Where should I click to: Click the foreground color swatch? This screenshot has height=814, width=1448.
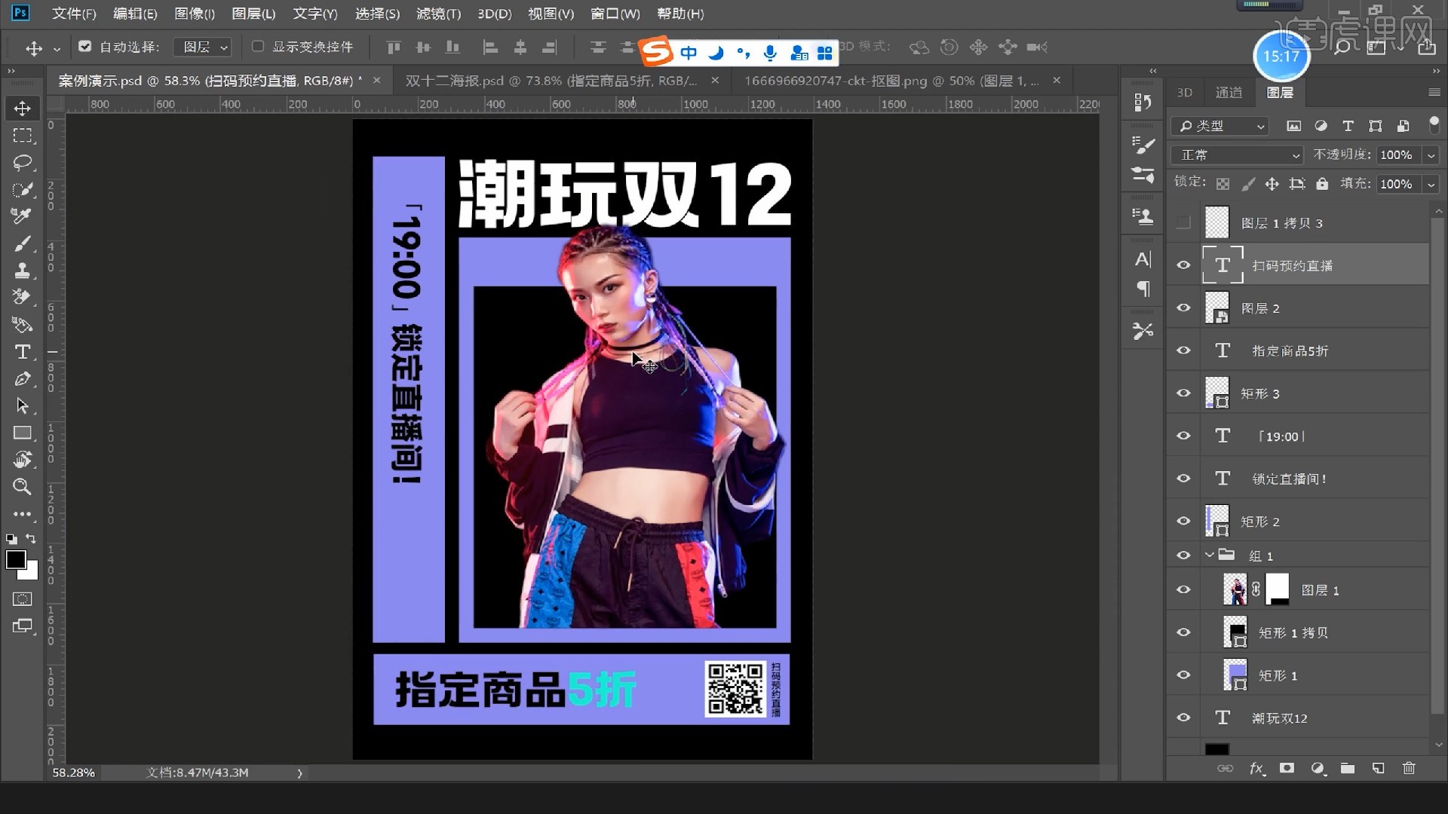15,559
